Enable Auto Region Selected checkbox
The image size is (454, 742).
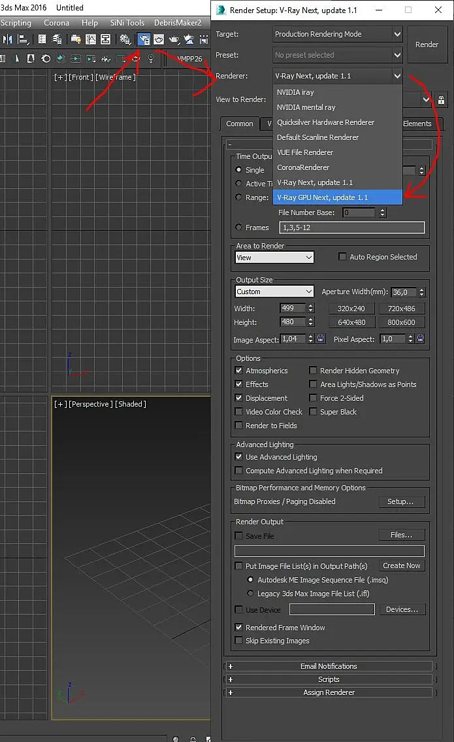point(342,256)
